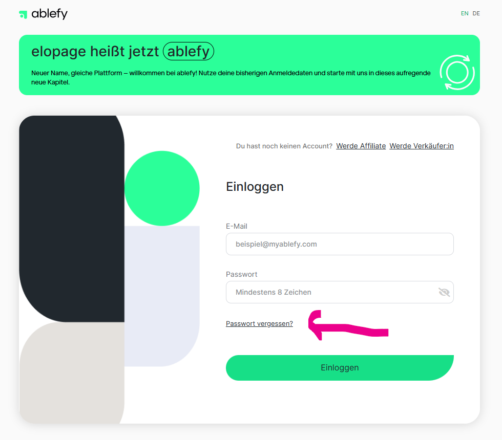
Task: Toggle password visibility with the crossed-eye icon
Action: pyautogui.click(x=444, y=292)
